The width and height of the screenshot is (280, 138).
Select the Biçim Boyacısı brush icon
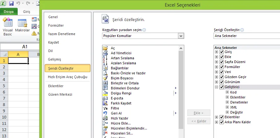105,78
